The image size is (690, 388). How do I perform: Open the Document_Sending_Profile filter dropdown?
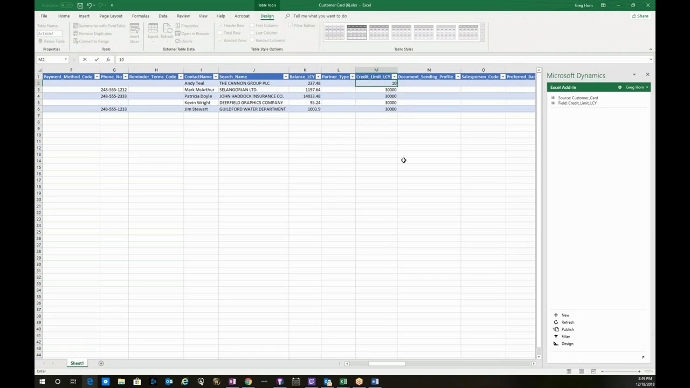[x=458, y=77]
